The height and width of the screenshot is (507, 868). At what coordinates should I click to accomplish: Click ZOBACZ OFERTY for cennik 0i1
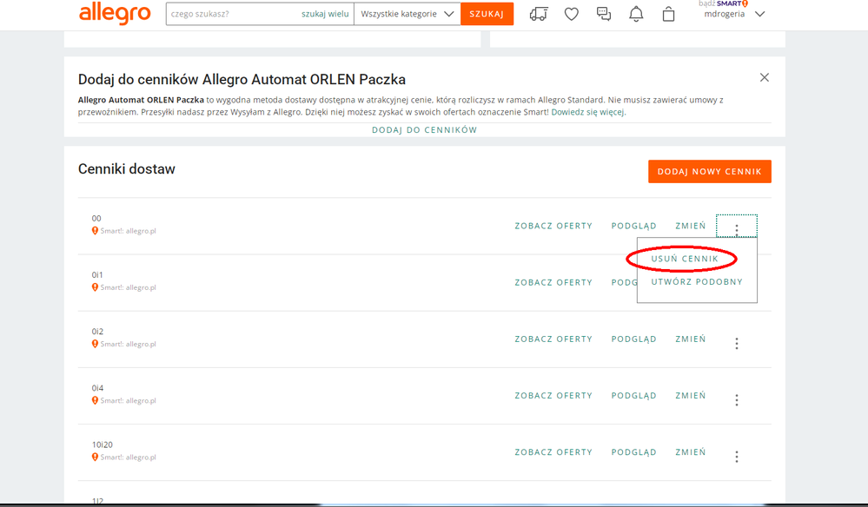(553, 282)
